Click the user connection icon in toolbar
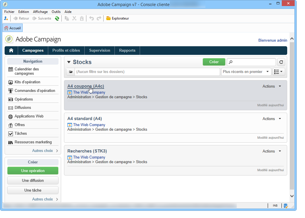This screenshot has width=305, height=218. (6, 18)
